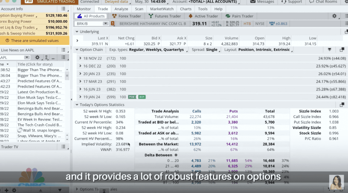Open option chain filter triangle menu
The image size is (348, 193).
point(329,50)
